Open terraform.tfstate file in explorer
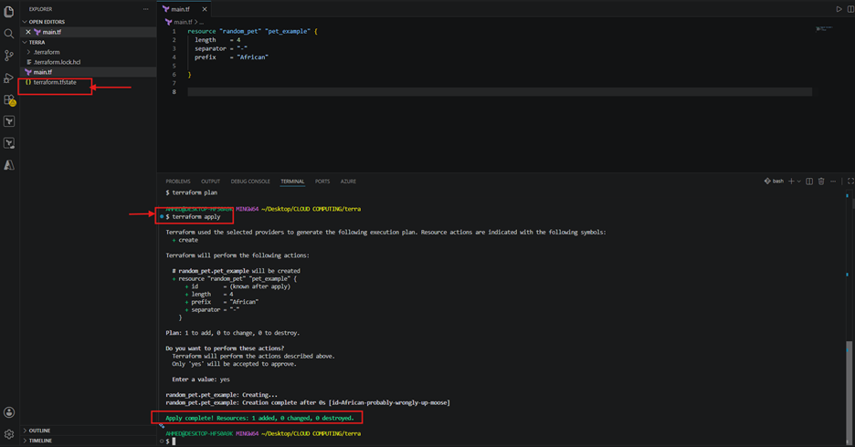Image resolution: width=855 pixels, height=447 pixels. click(55, 82)
